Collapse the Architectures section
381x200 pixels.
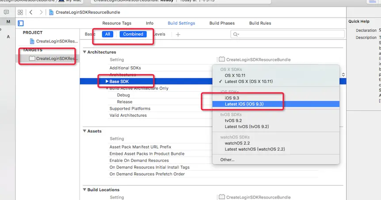point(84,52)
